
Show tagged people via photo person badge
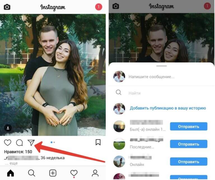[x=8, y=128]
